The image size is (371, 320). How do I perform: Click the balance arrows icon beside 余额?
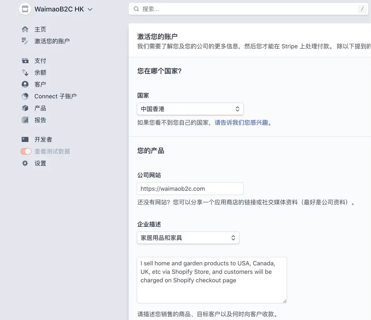point(25,72)
